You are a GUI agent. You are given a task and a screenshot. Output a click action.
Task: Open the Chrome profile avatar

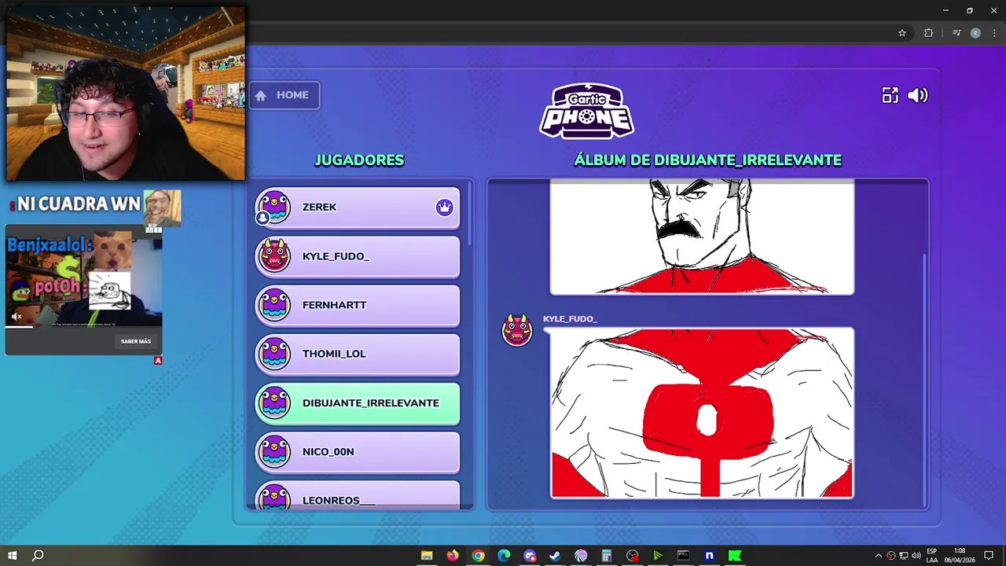point(975,33)
